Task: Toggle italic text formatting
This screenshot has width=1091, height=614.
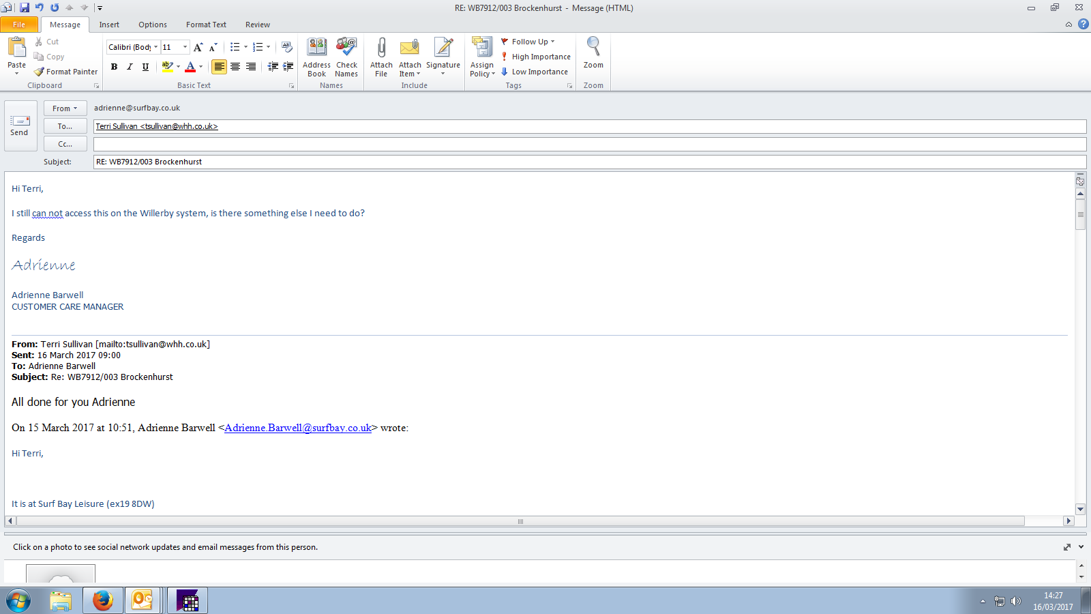Action: point(130,67)
